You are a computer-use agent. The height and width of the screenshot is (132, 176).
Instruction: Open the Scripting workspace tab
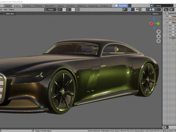(104, 6)
